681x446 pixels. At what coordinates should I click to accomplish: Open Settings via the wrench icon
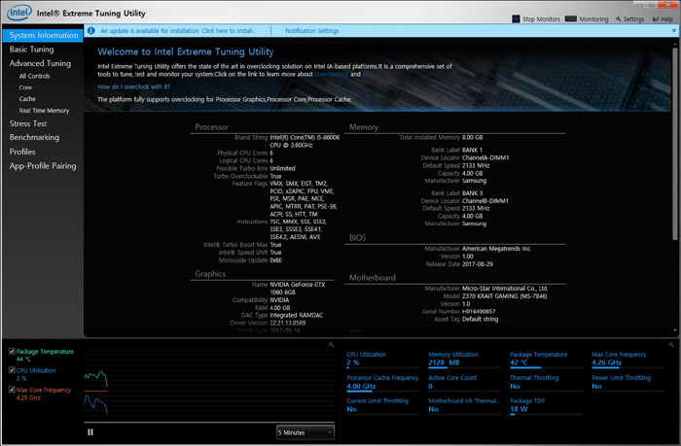[x=629, y=19]
